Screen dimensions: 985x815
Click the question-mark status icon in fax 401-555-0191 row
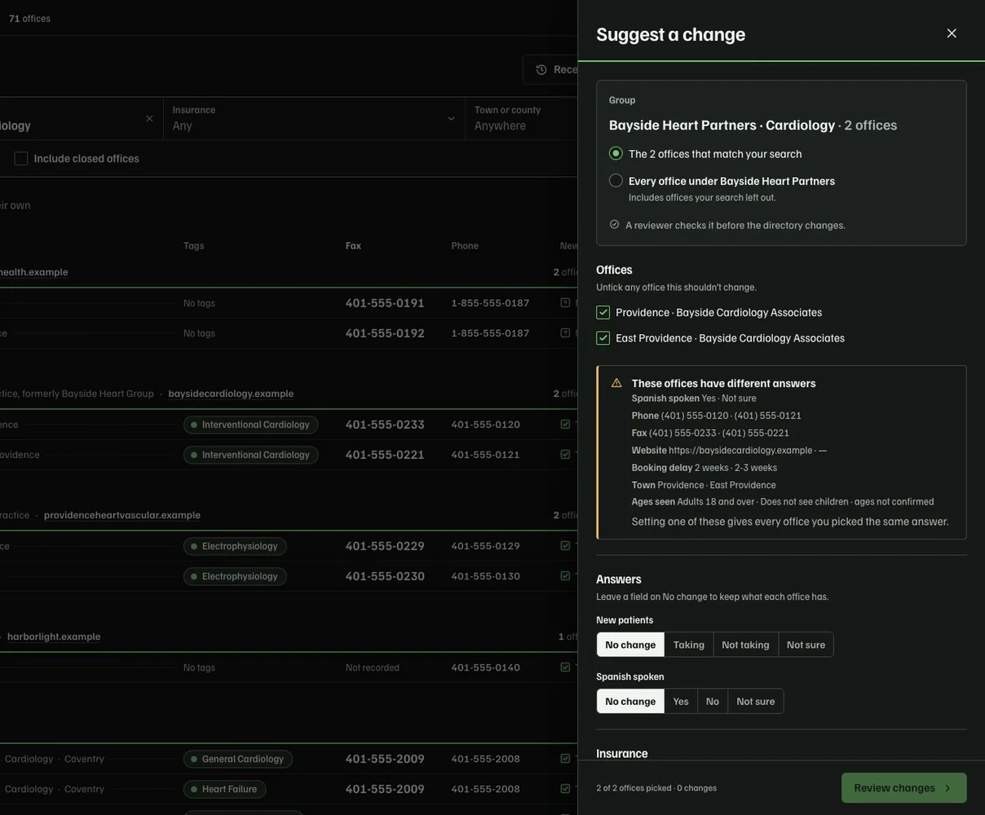coord(565,303)
